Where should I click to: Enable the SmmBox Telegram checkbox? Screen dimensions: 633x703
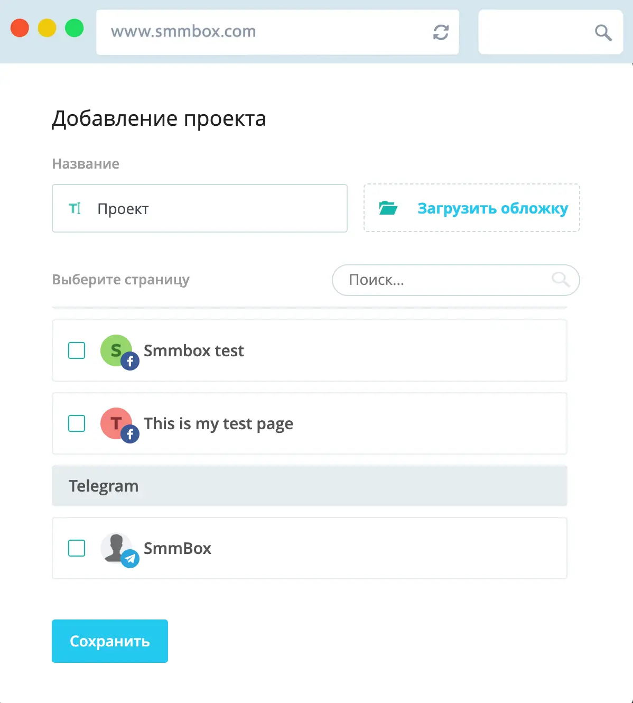(77, 548)
